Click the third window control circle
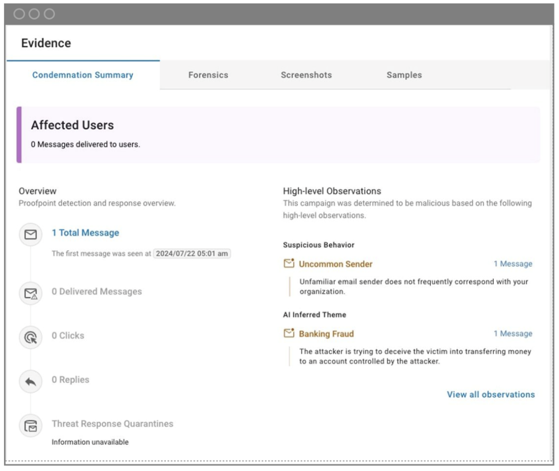The width and height of the screenshot is (559, 471). [x=49, y=14]
